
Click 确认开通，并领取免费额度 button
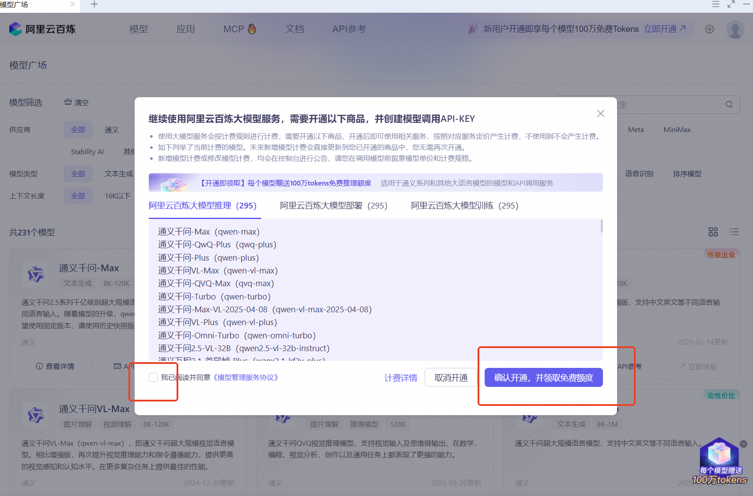(544, 378)
